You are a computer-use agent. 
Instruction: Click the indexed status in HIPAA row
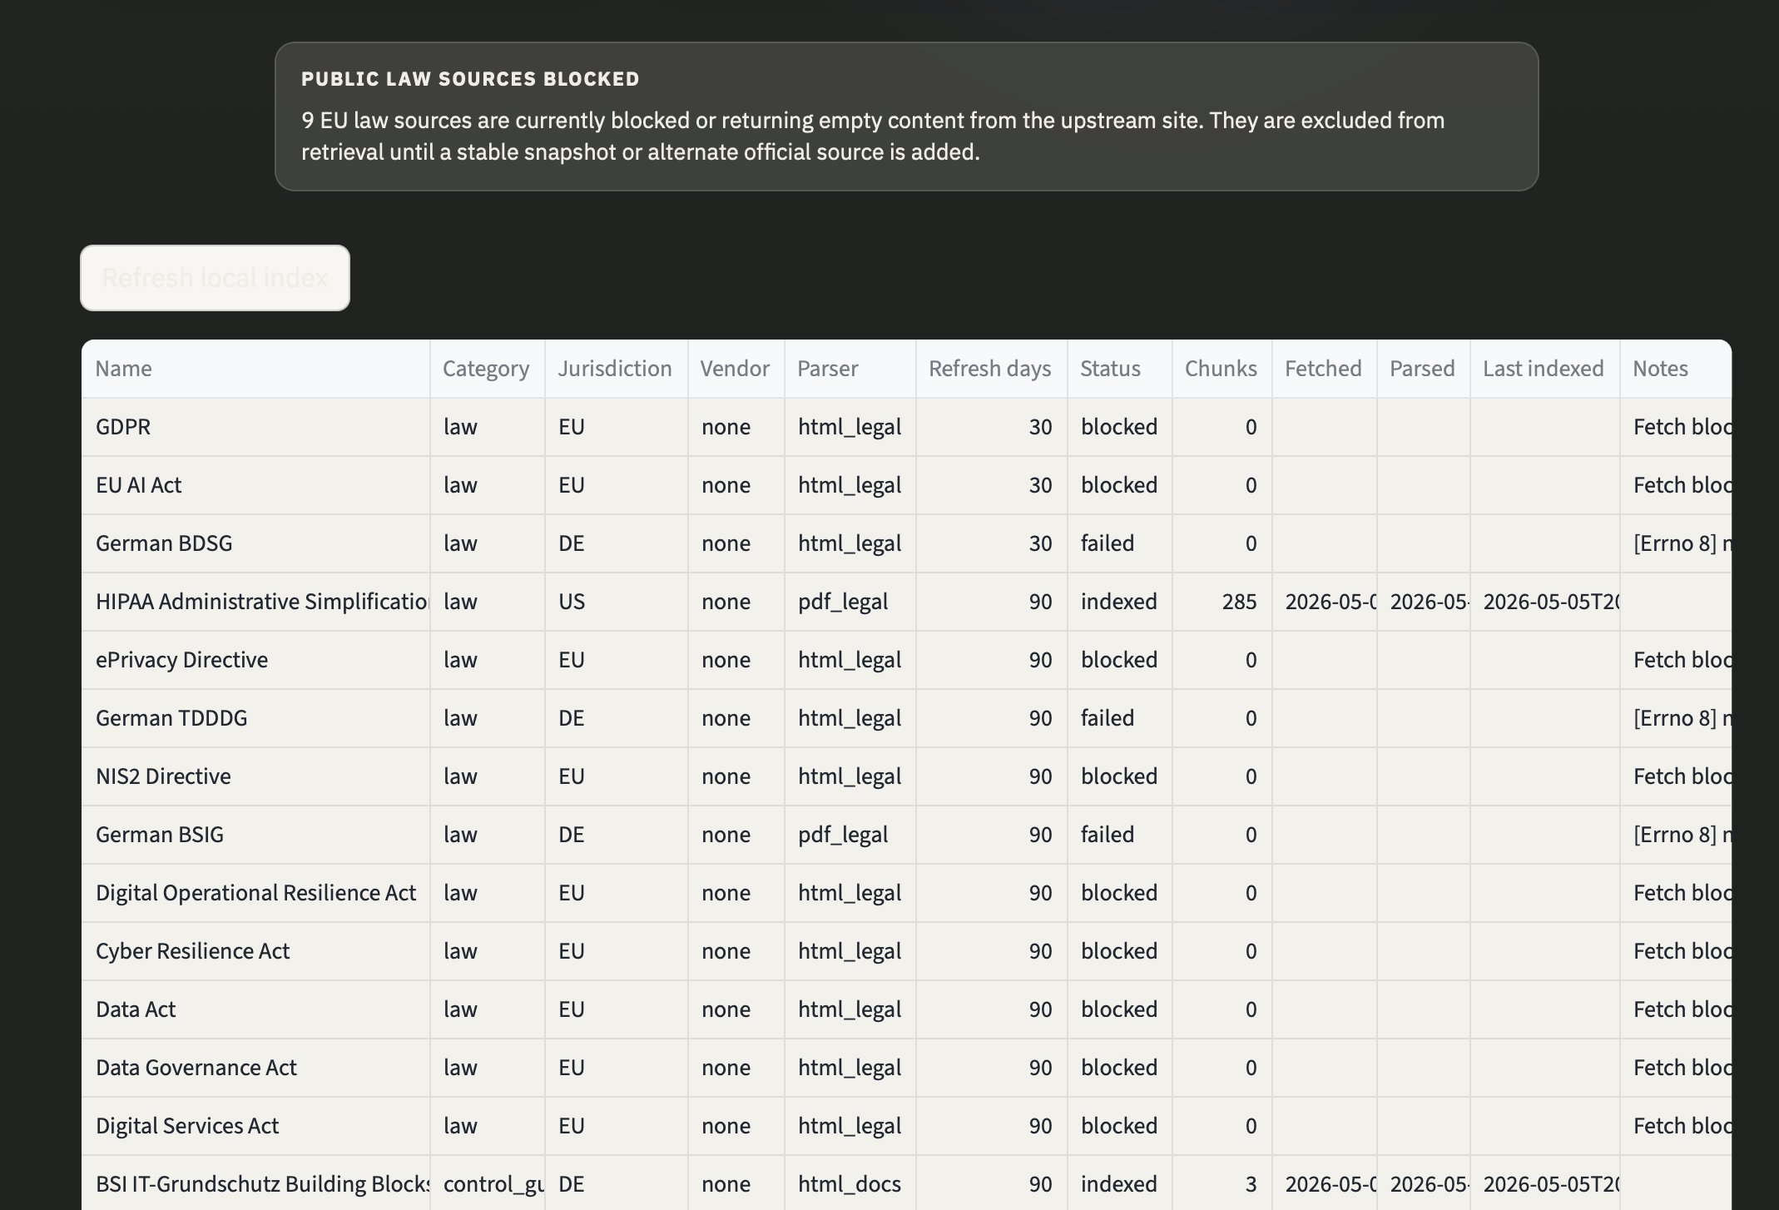(1118, 602)
